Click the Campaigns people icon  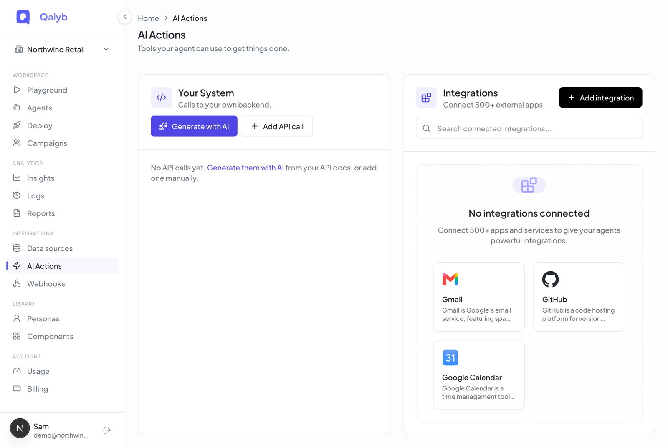[17, 143]
